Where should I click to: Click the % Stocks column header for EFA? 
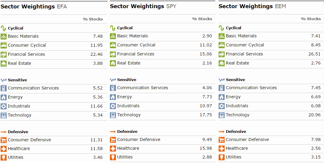(x=93, y=19)
